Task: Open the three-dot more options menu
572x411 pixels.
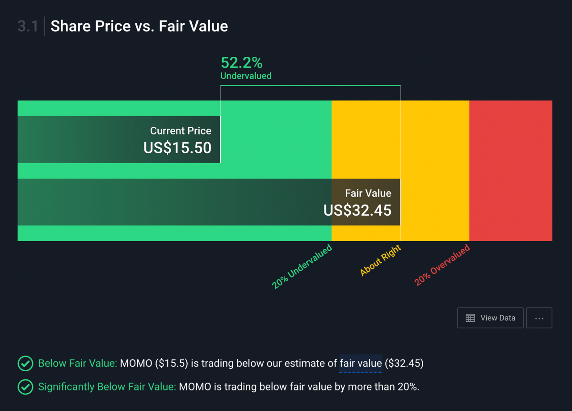Action: click(x=539, y=318)
